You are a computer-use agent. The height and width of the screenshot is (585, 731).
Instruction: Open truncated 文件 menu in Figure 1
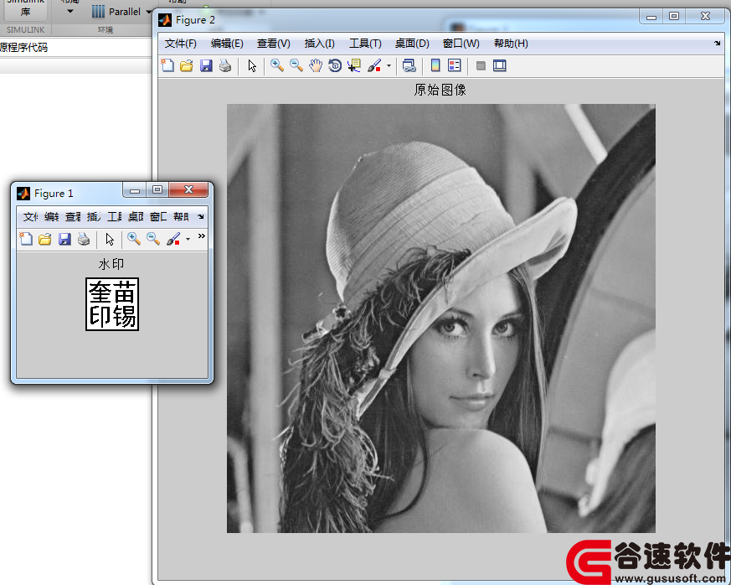point(31,216)
